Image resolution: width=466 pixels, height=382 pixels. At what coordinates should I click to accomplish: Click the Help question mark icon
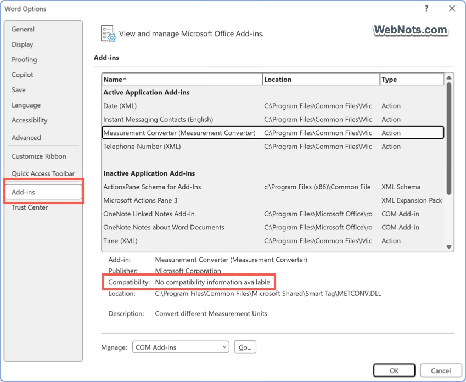pyautogui.click(x=426, y=8)
